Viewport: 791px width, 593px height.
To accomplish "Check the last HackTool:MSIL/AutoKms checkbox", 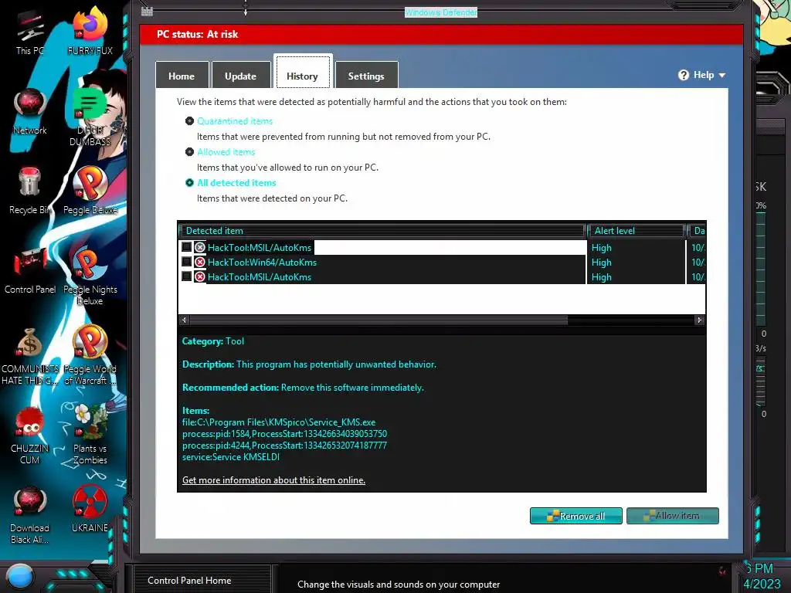I will point(187,276).
